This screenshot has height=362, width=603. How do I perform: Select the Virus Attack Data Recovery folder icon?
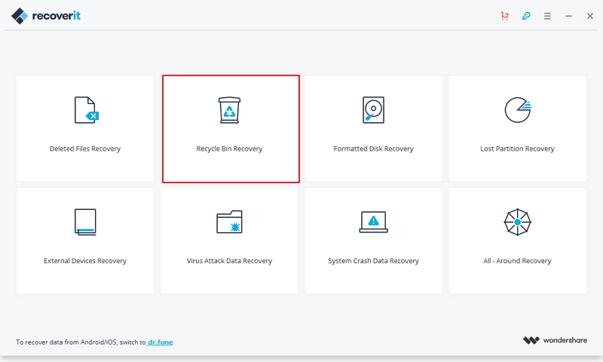[229, 222]
